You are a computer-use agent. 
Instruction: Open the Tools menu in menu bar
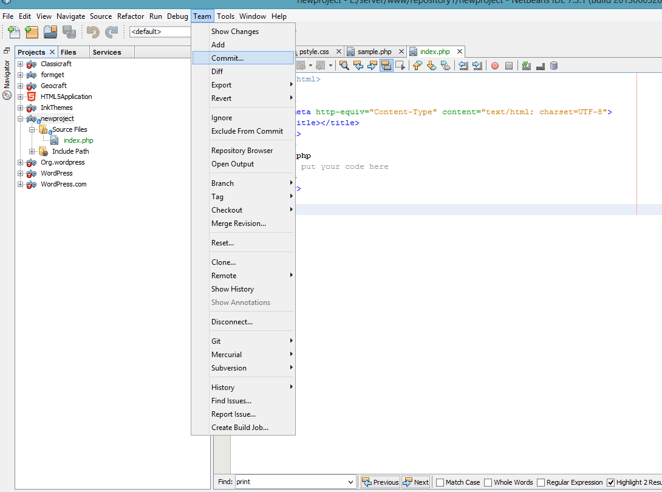pyautogui.click(x=225, y=16)
